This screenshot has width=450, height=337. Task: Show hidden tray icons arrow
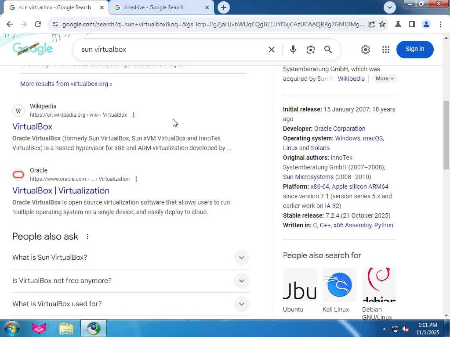(384, 329)
